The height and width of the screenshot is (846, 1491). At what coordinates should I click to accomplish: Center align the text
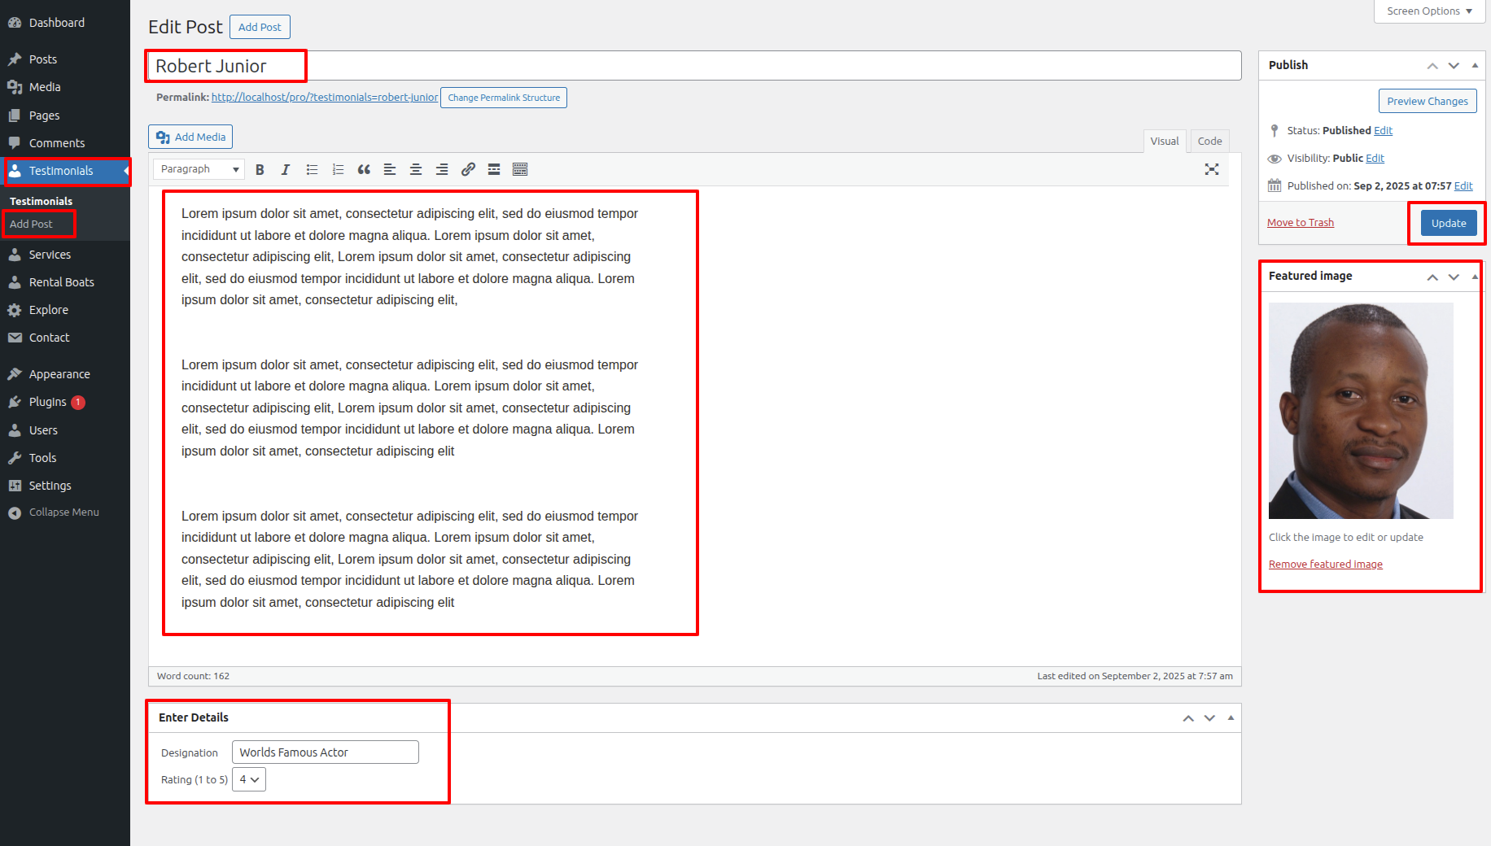[416, 169]
